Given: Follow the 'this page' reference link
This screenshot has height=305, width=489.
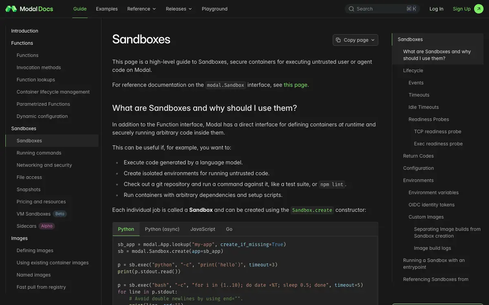Looking at the screenshot, I should pyautogui.click(x=295, y=85).
